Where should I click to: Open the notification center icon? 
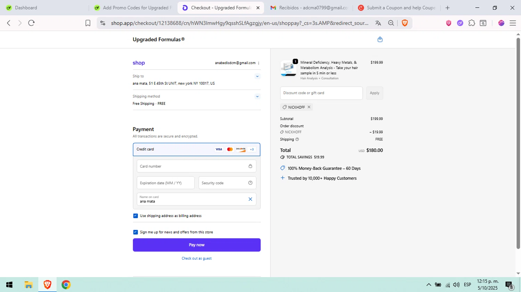pos(509,285)
